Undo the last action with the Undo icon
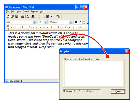 52,16
